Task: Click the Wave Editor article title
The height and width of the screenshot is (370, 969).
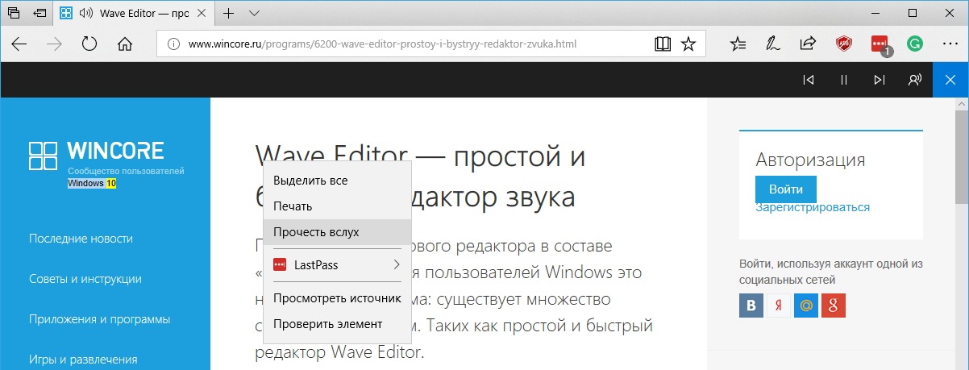Action: click(x=420, y=176)
